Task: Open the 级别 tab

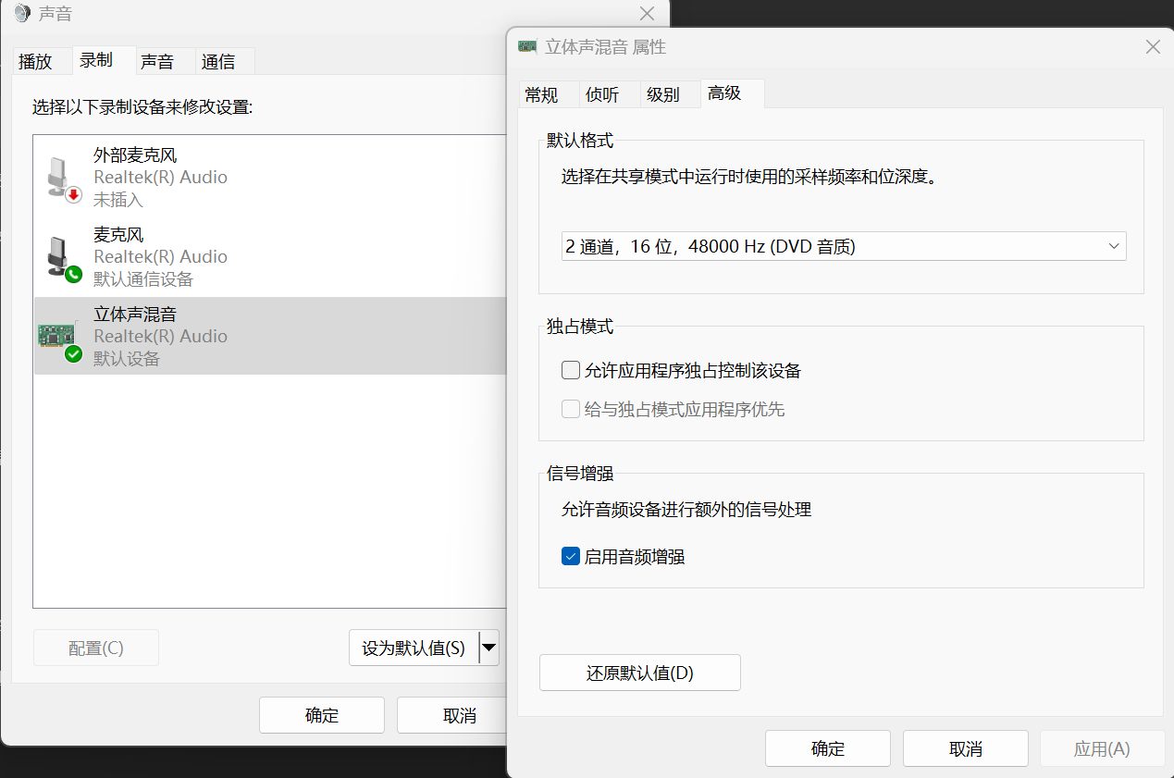Action: click(x=664, y=94)
